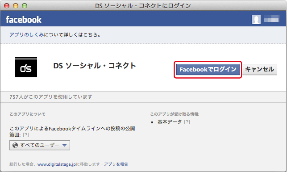Screen dimensions: 287x172
Task: Click the このアプリが受け取る情報 heading
Action: point(175,114)
